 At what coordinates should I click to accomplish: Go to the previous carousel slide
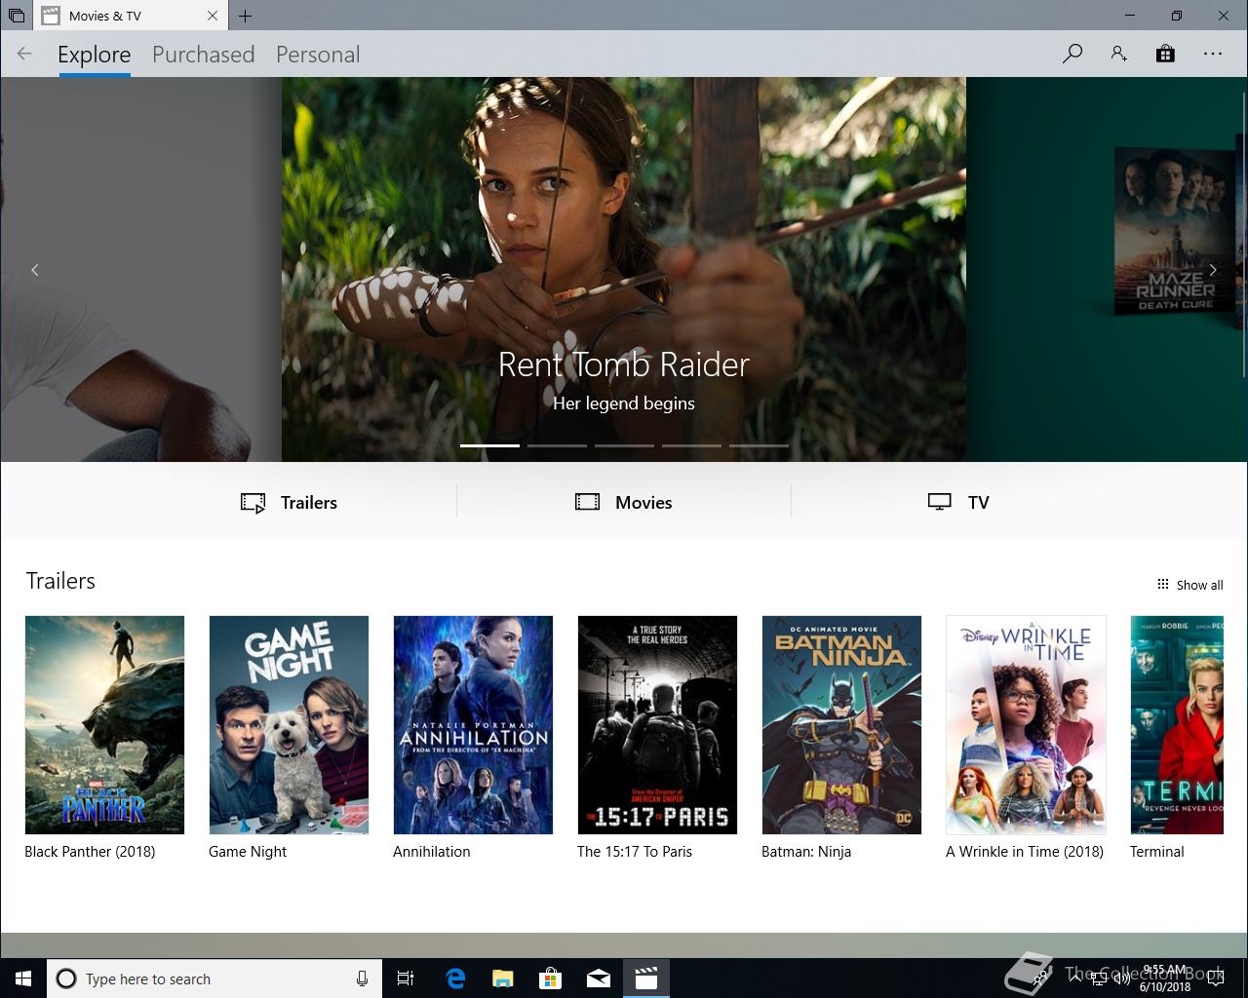(35, 270)
